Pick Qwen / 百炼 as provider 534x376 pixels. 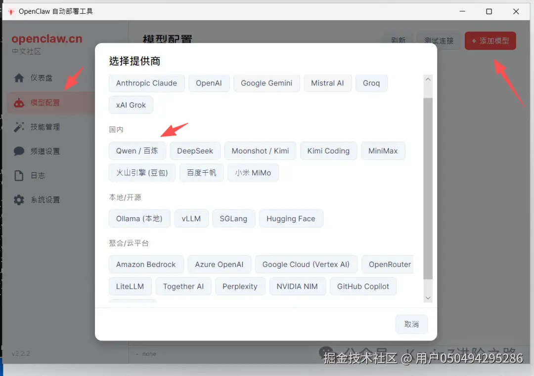[x=137, y=150]
